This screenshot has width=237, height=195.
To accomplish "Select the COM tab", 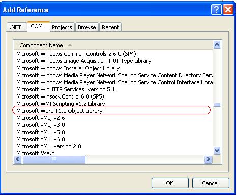I will [39, 26].
